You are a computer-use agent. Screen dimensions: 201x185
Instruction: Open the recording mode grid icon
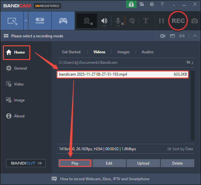pos(6,36)
